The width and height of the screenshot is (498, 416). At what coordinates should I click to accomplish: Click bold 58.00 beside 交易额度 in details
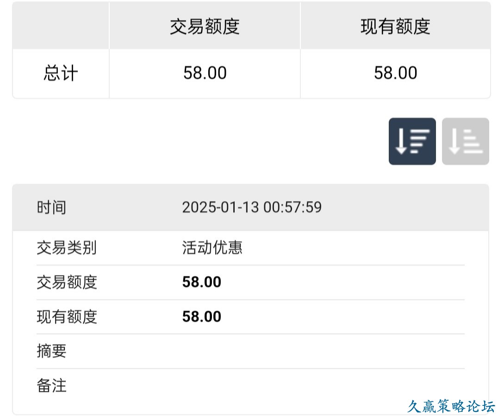(202, 282)
